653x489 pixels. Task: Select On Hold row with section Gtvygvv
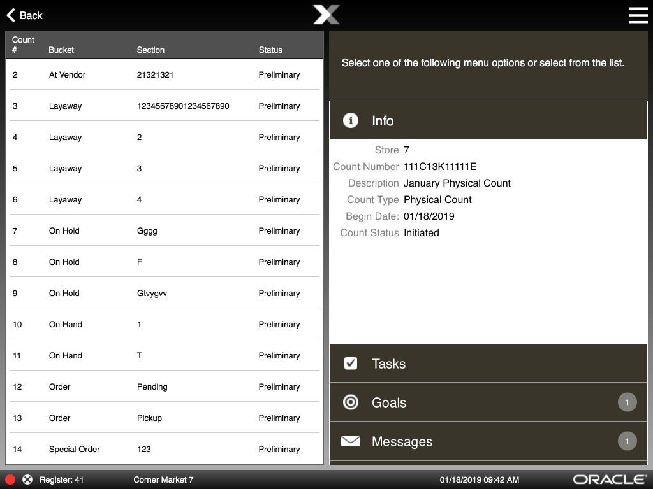click(x=165, y=292)
